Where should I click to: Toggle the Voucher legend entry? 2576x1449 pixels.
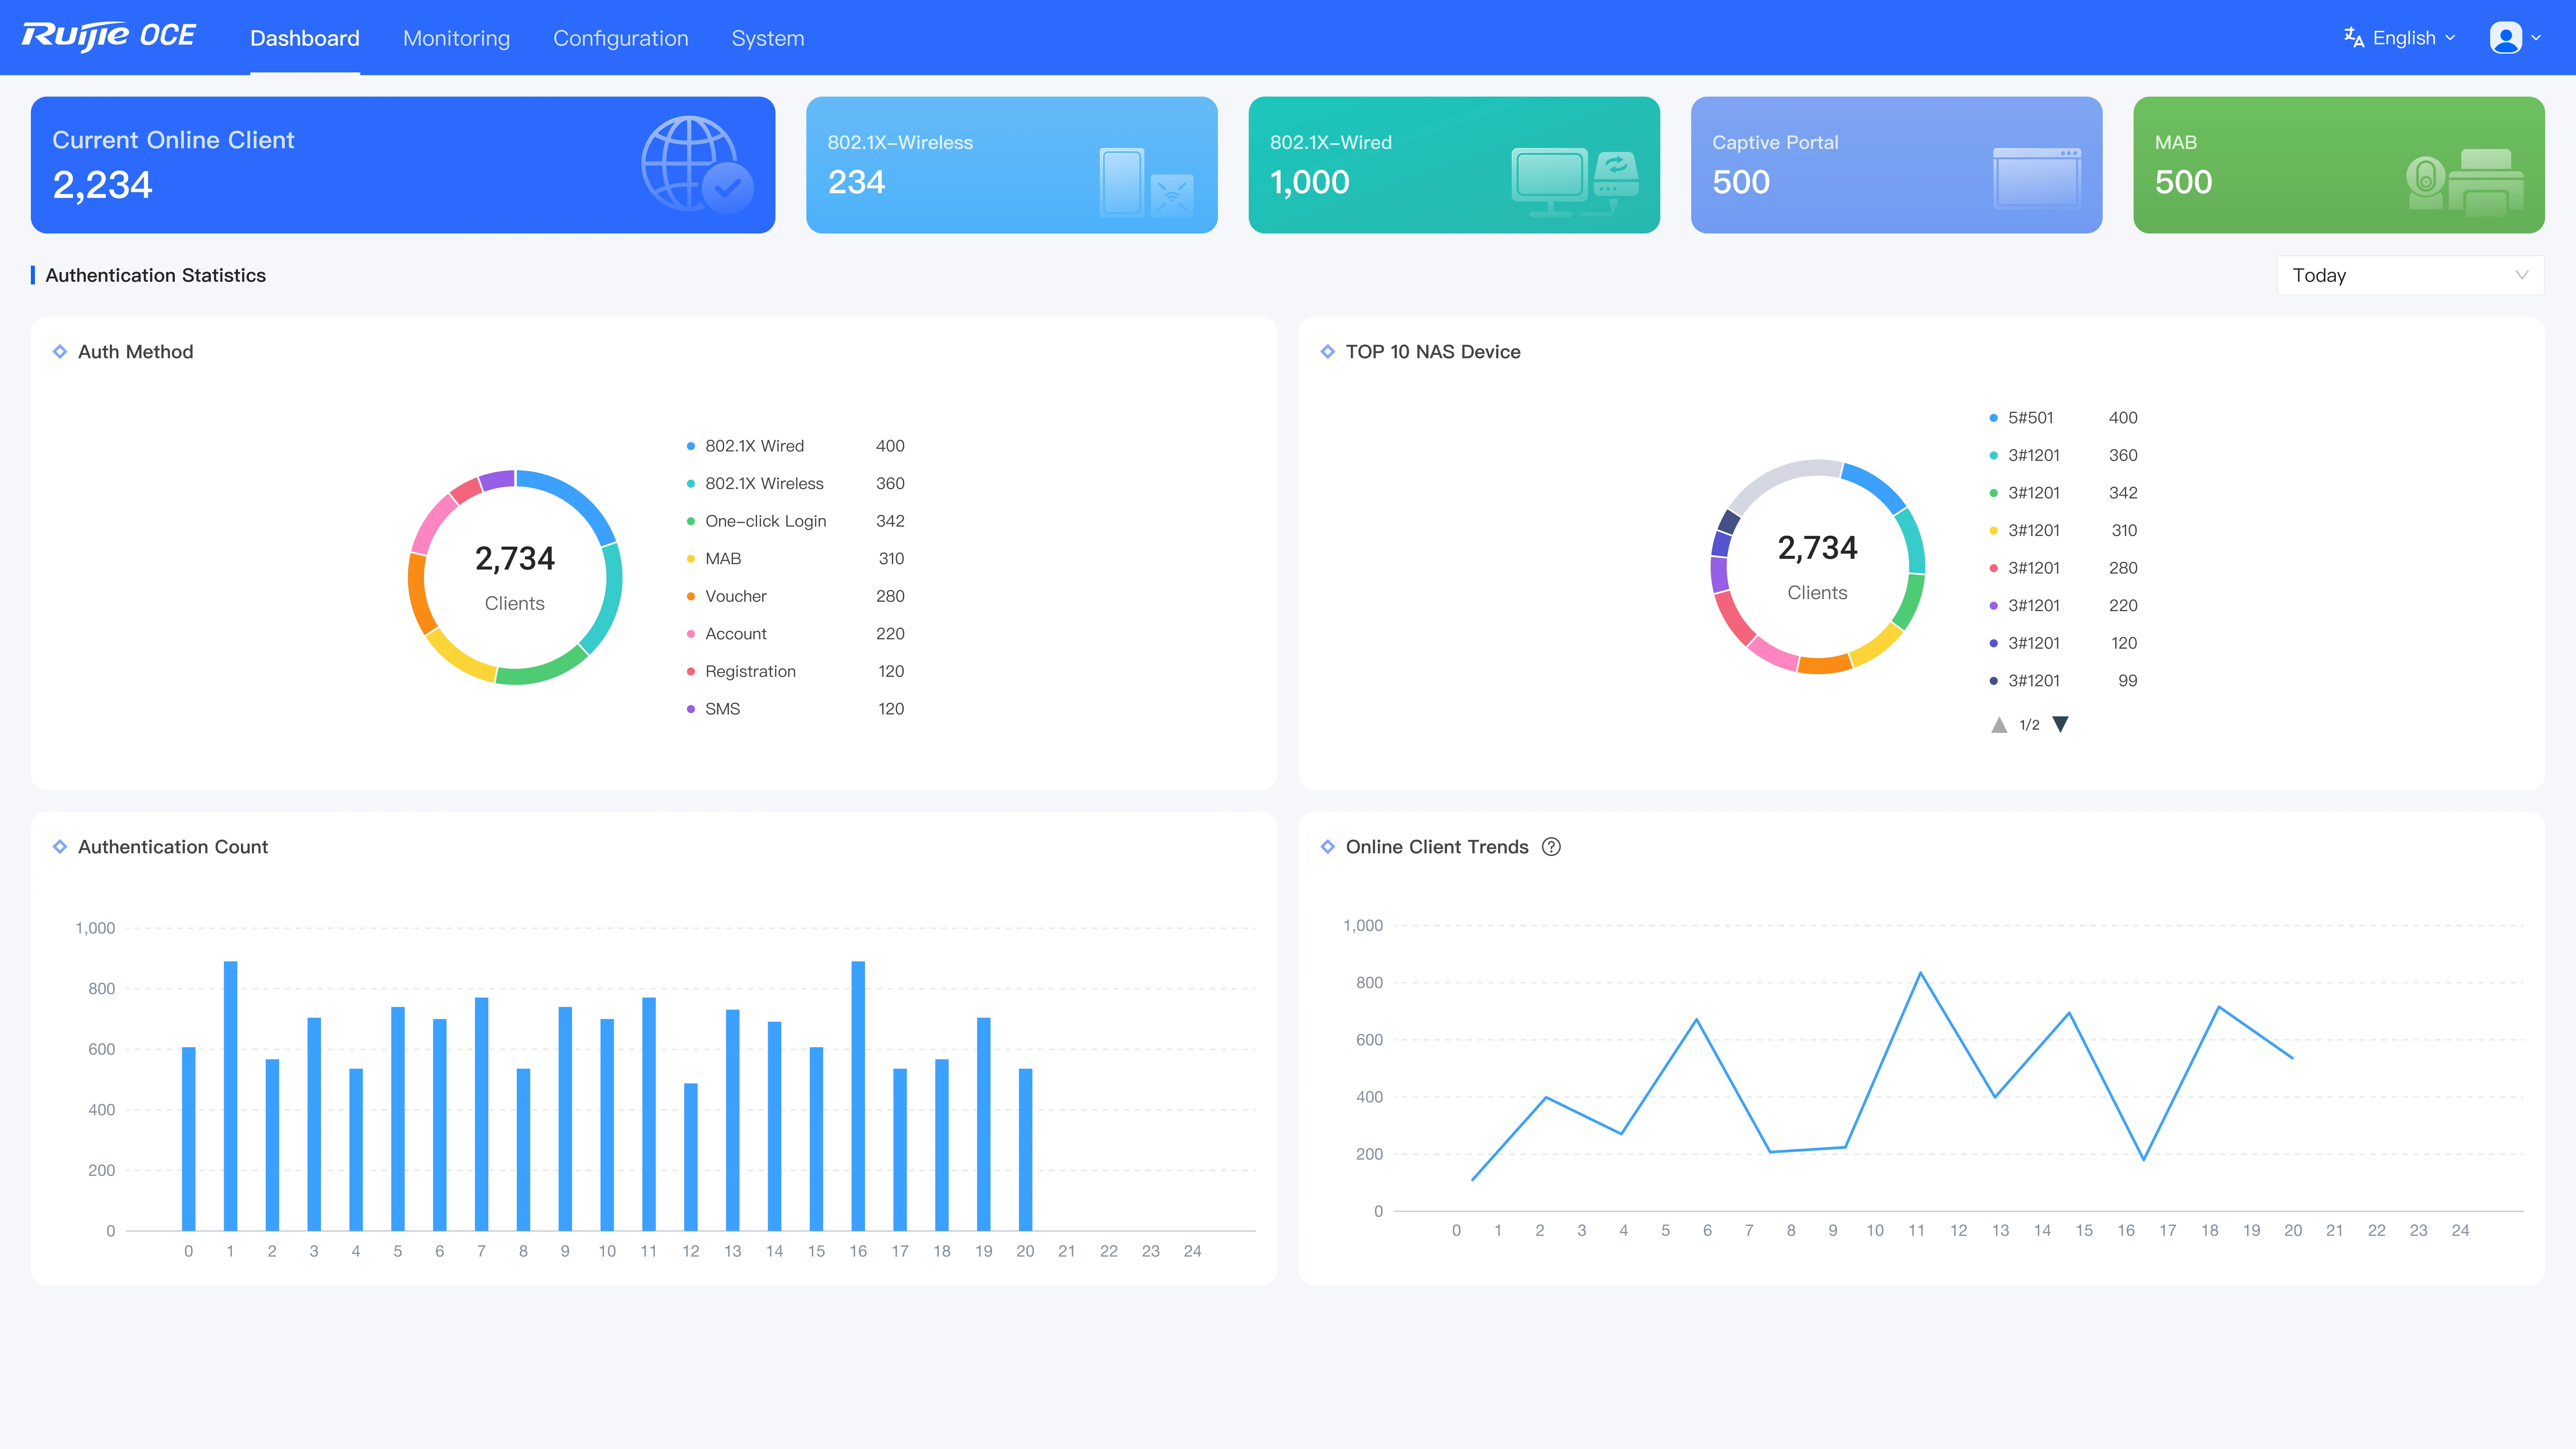[795, 596]
